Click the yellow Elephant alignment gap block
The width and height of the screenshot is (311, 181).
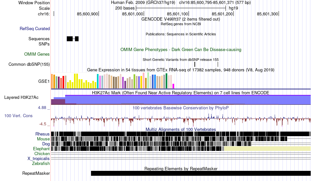click(x=267, y=149)
